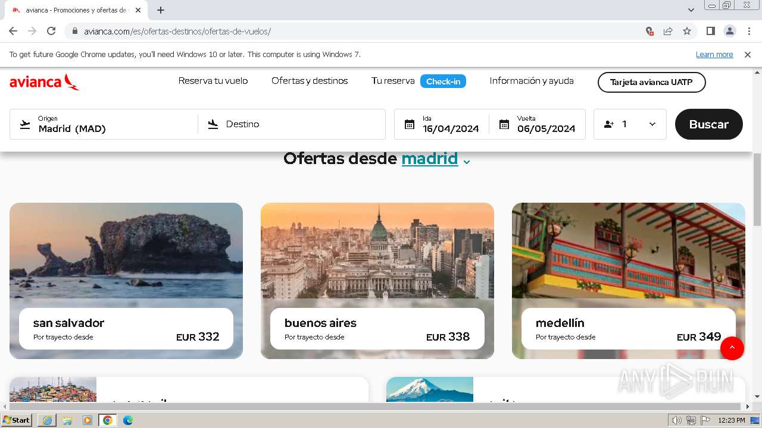Click the blocked content indicator in the address bar
The image size is (762, 428).
649,31
